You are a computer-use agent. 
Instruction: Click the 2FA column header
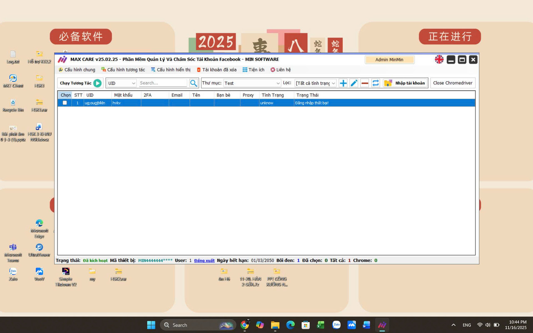[x=155, y=95]
